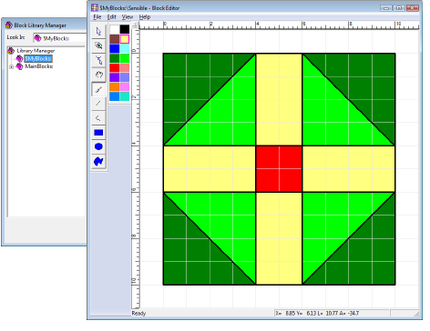Open the Look In combo box
The image size is (430, 331).
pyautogui.click(x=60, y=38)
